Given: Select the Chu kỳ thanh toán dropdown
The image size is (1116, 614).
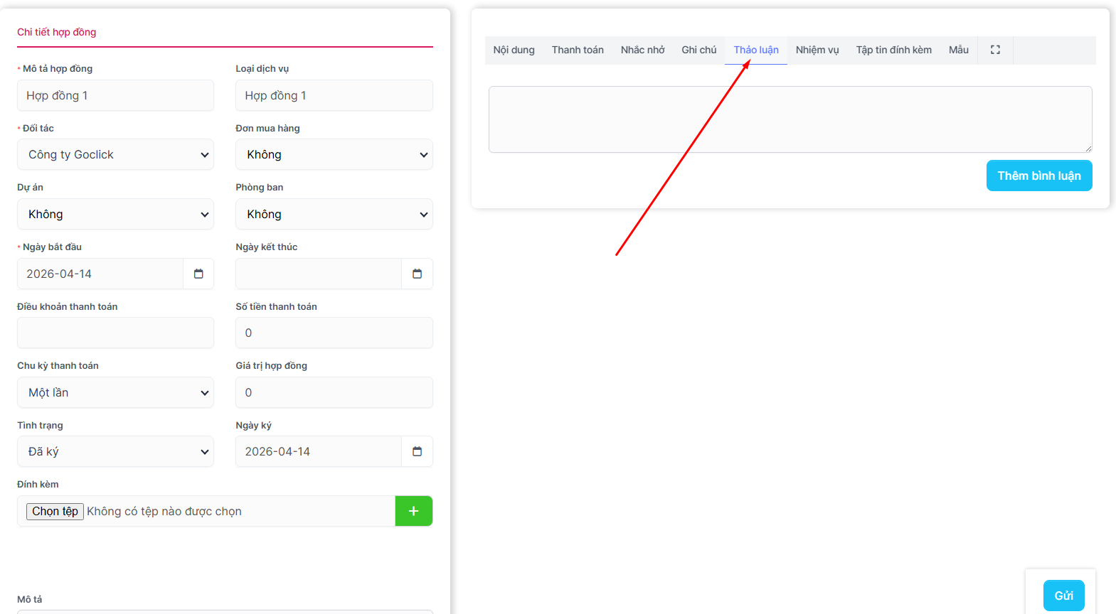Looking at the screenshot, I should [115, 393].
